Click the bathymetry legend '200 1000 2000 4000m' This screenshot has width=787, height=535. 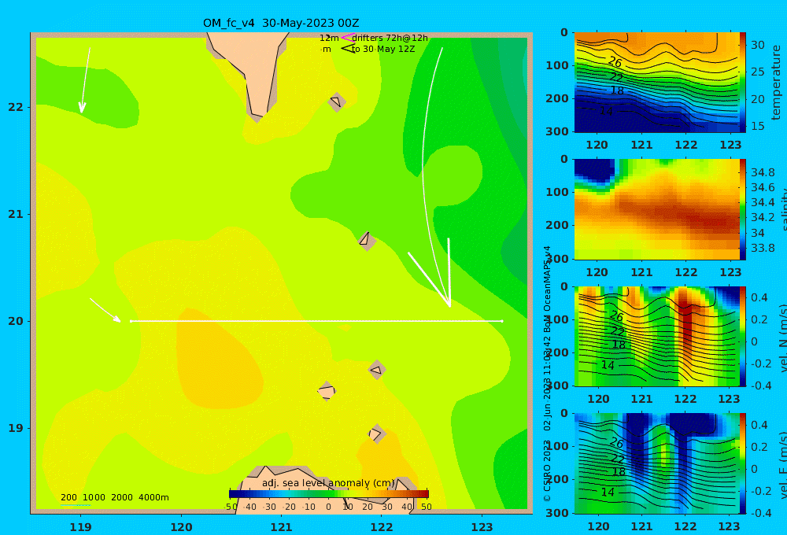[114, 497]
